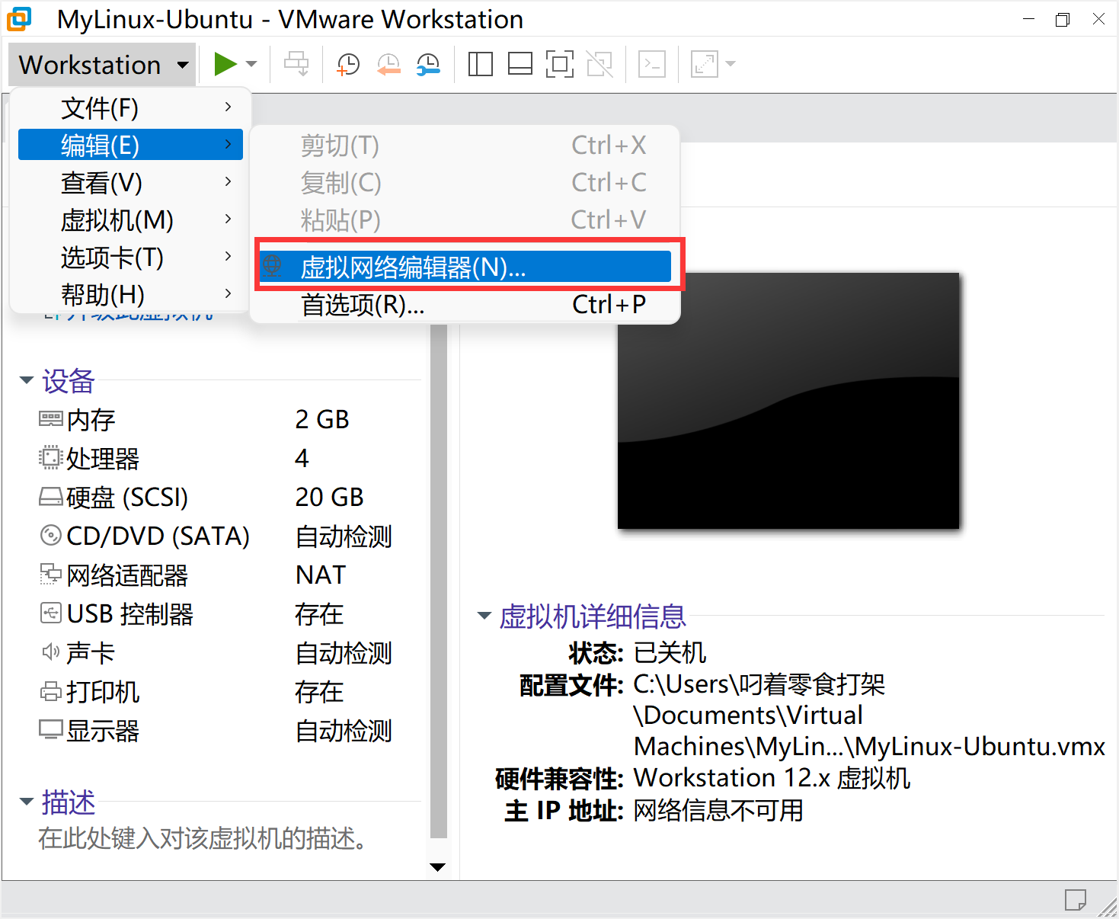This screenshot has height=919, width=1119.
Task: Open the console view toolbar icon
Action: tap(652, 64)
